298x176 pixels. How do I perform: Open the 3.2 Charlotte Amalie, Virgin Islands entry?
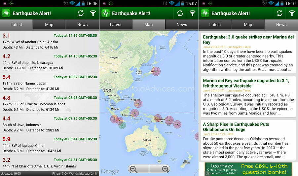point(50,163)
